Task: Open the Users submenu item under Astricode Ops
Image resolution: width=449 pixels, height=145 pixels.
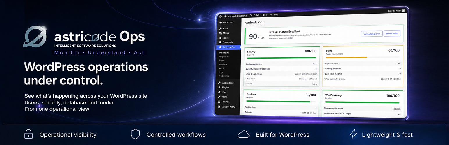Action: (222, 60)
